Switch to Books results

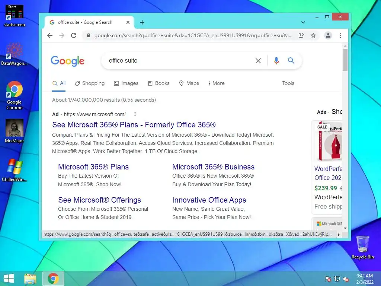point(159,83)
